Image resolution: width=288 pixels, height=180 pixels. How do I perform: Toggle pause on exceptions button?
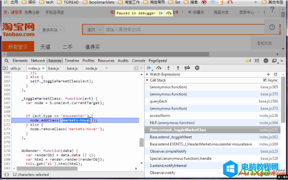pyautogui.click(x=197, y=68)
